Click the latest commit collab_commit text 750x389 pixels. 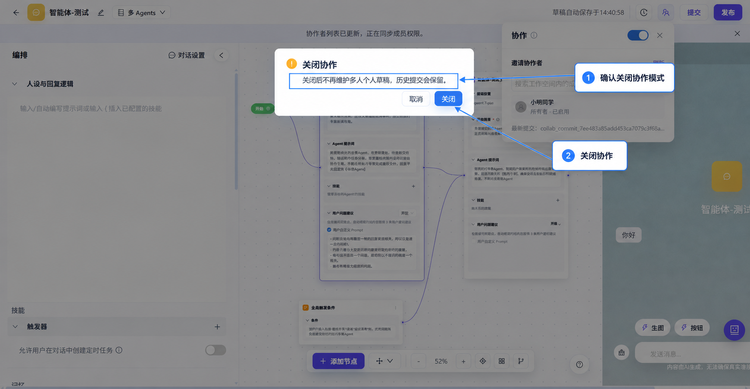[x=602, y=128]
